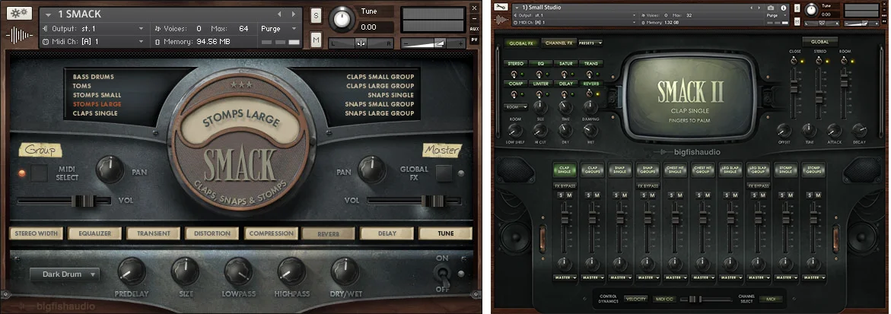Image resolution: width=891 pixels, height=314 pixels.
Task: Toggle the MIDI SELECT square button
Action: coord(40,173)
